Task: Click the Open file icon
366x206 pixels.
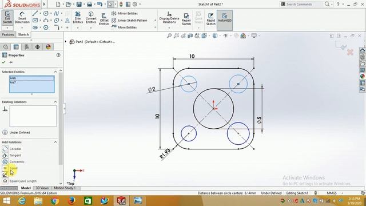Action: pyautogui.click(x=68, y=4)
